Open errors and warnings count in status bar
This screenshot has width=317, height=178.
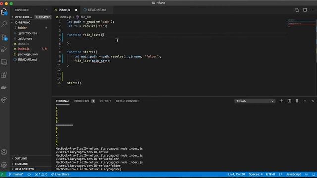(41, 174)
